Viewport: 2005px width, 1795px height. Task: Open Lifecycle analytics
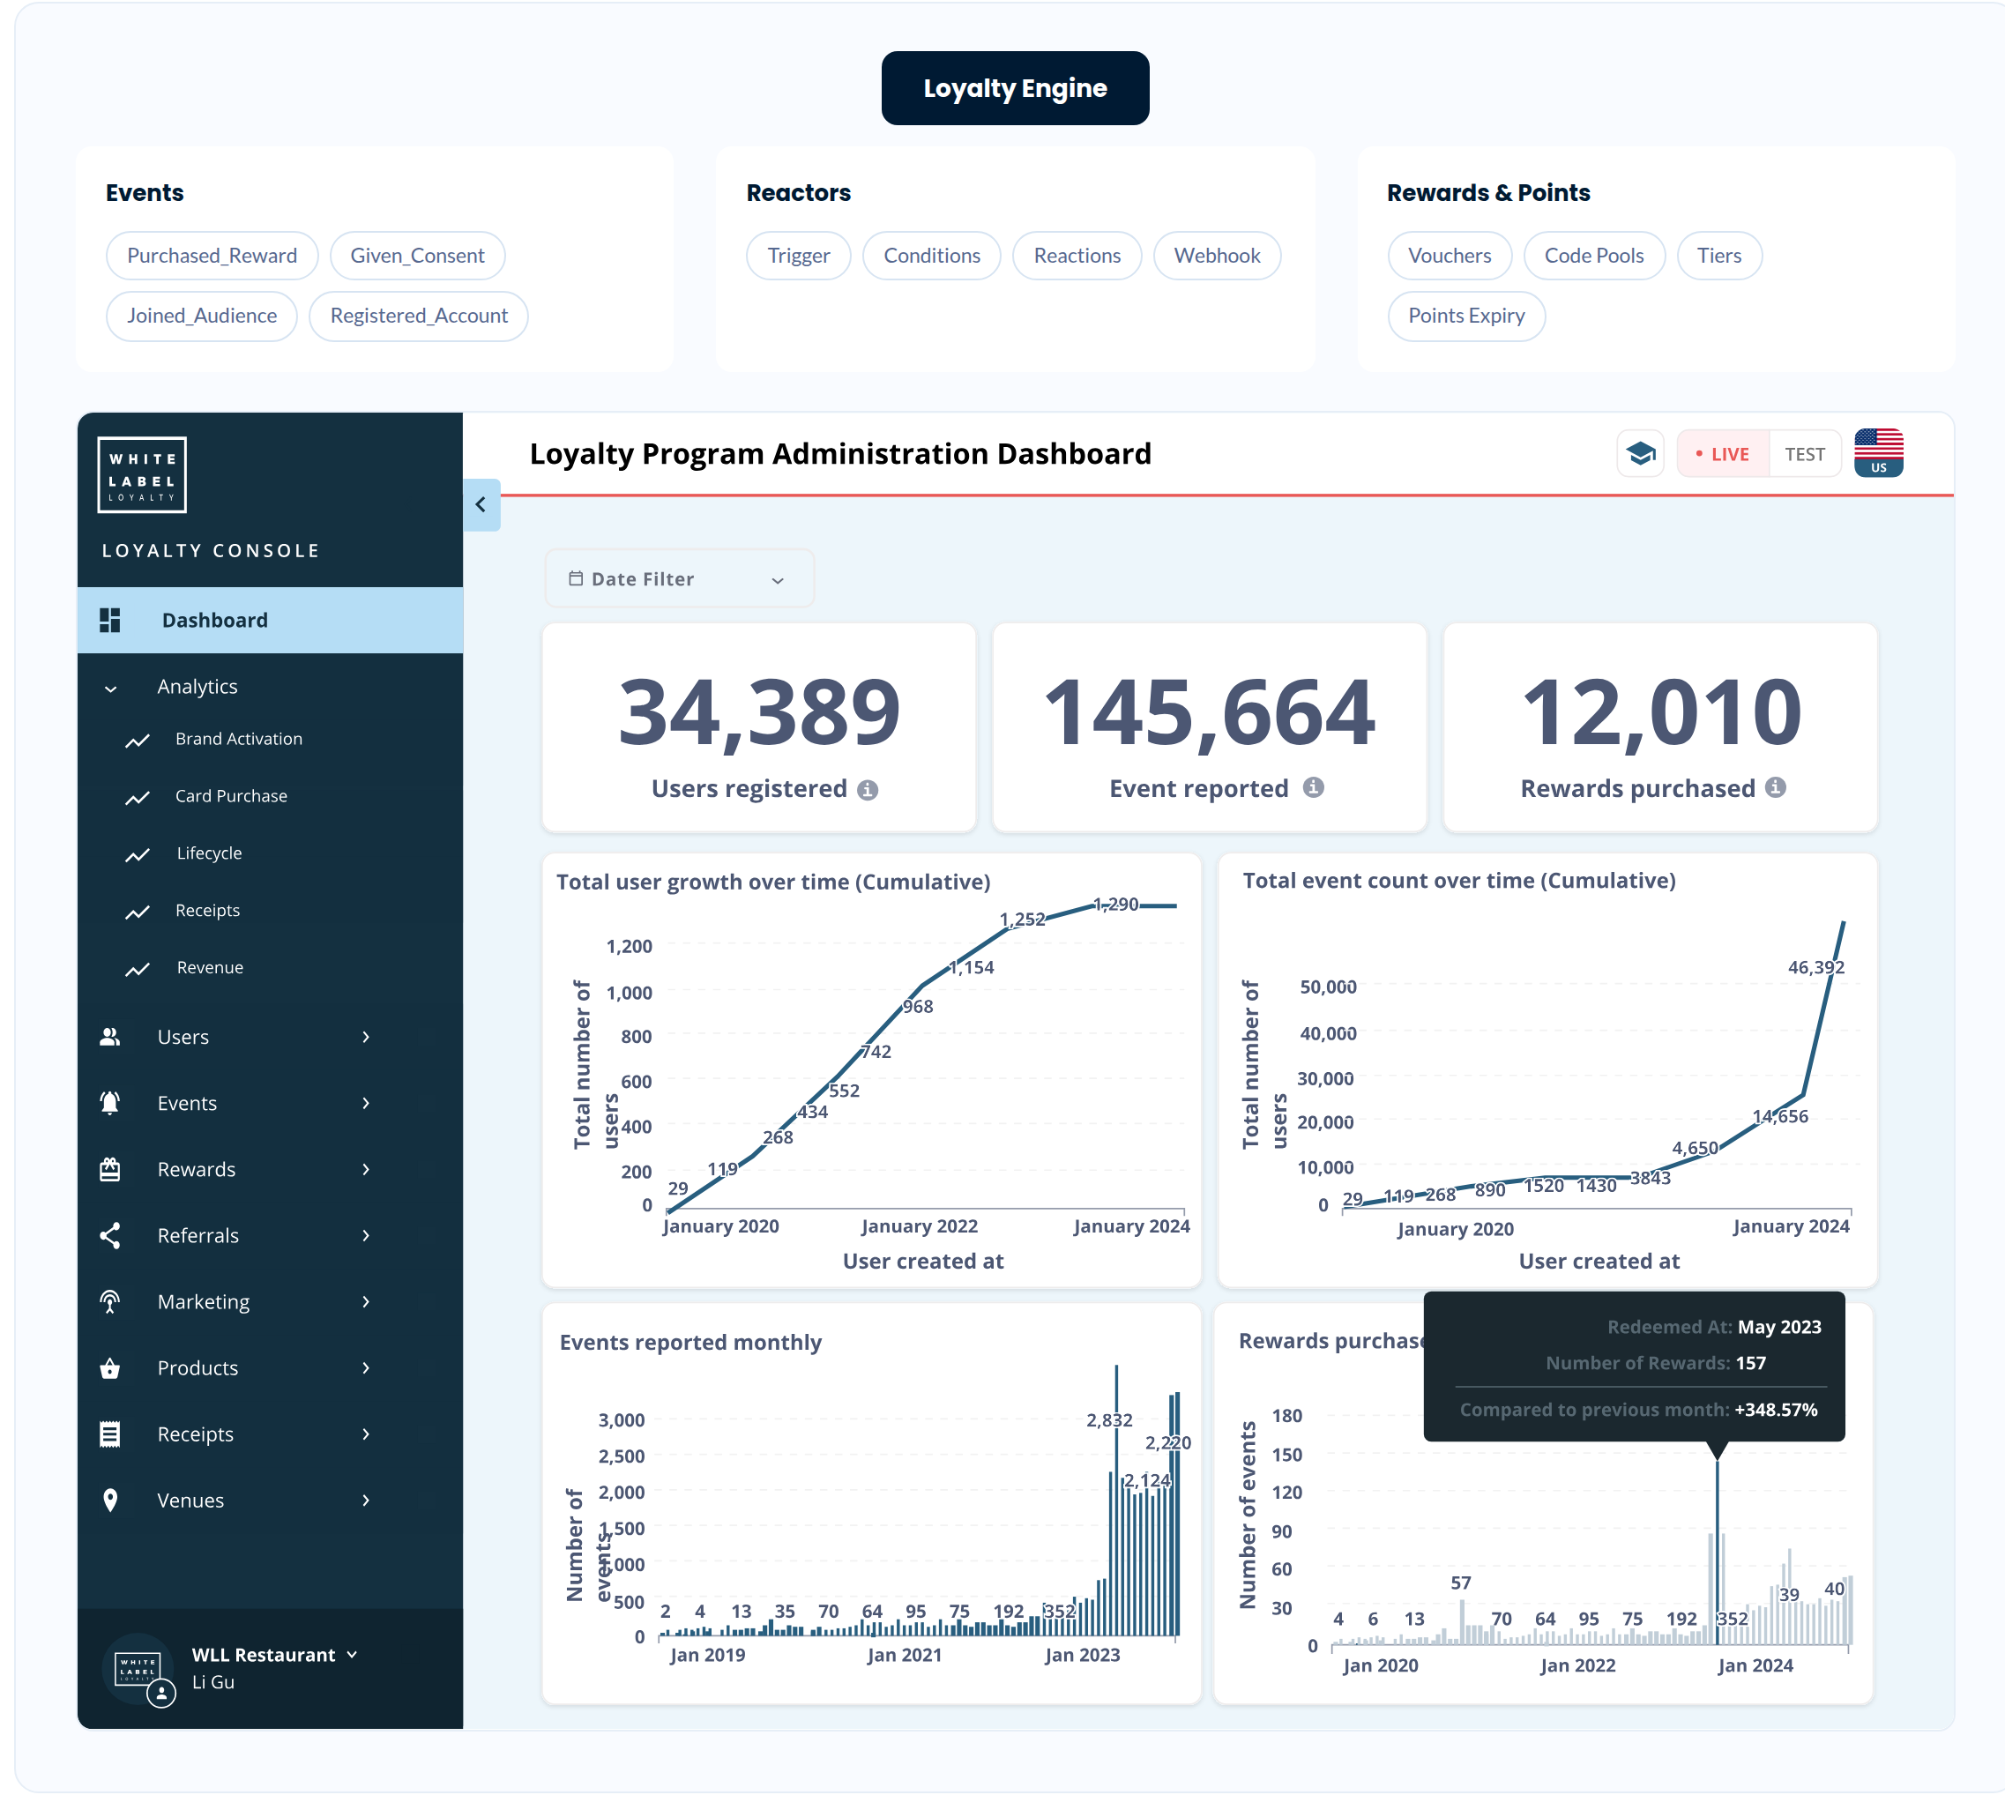pyautogui.click(x=208, y=853)
